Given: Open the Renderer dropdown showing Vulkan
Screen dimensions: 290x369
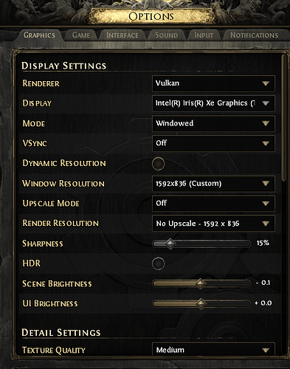Looking at the screenshot, I should tap(213, 83).
